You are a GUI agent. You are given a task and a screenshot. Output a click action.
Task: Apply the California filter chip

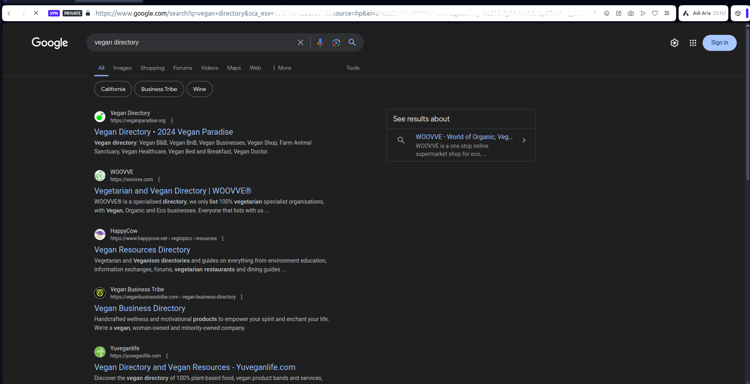coord(113,89)
